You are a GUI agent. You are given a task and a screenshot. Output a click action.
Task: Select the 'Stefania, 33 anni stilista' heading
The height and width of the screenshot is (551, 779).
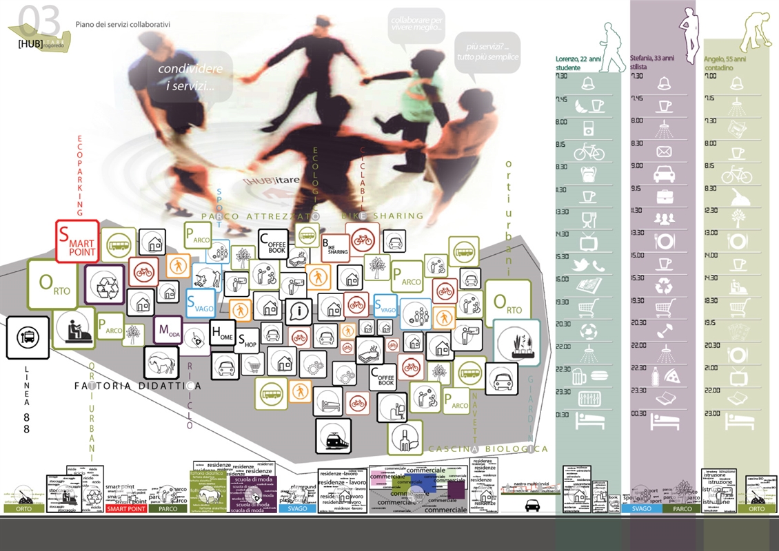point(652,62)
